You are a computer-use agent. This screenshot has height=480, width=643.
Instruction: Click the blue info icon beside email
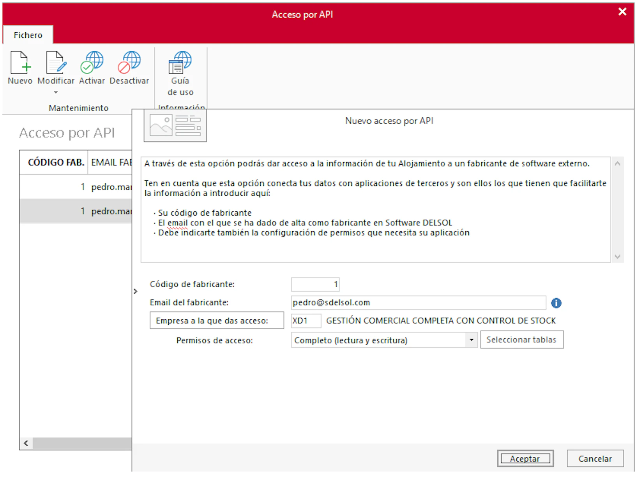[x=556, y=303]
